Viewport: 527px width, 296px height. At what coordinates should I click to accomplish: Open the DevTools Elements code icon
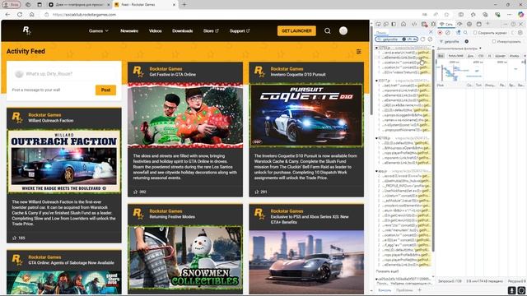point(414,24)
